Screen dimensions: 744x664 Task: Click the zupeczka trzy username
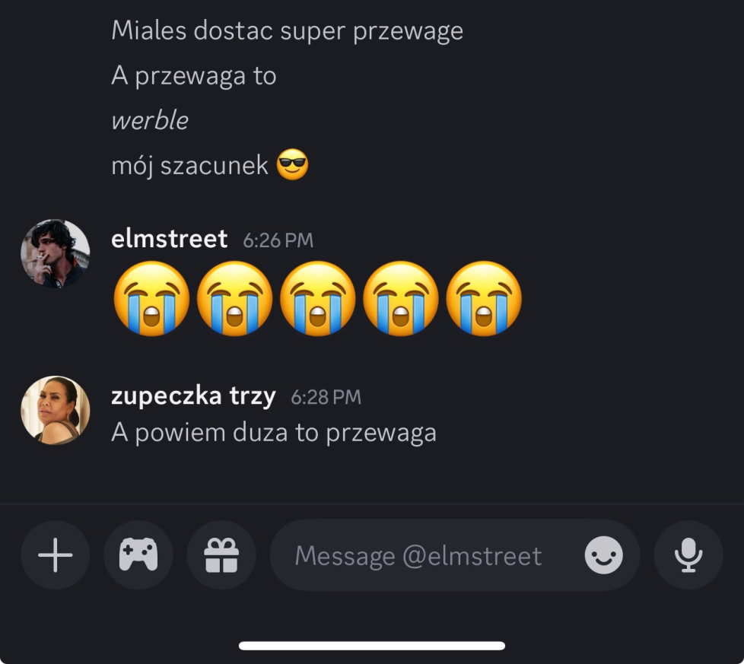coord(193,396)
